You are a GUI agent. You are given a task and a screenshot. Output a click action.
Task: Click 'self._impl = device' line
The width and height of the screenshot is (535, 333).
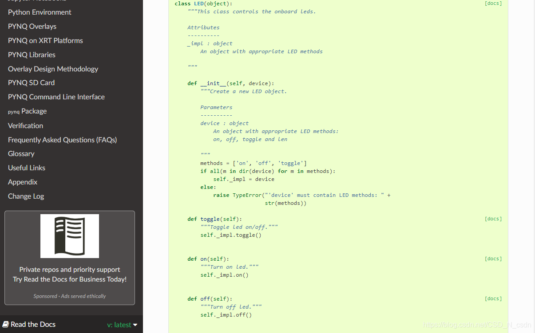244,179
